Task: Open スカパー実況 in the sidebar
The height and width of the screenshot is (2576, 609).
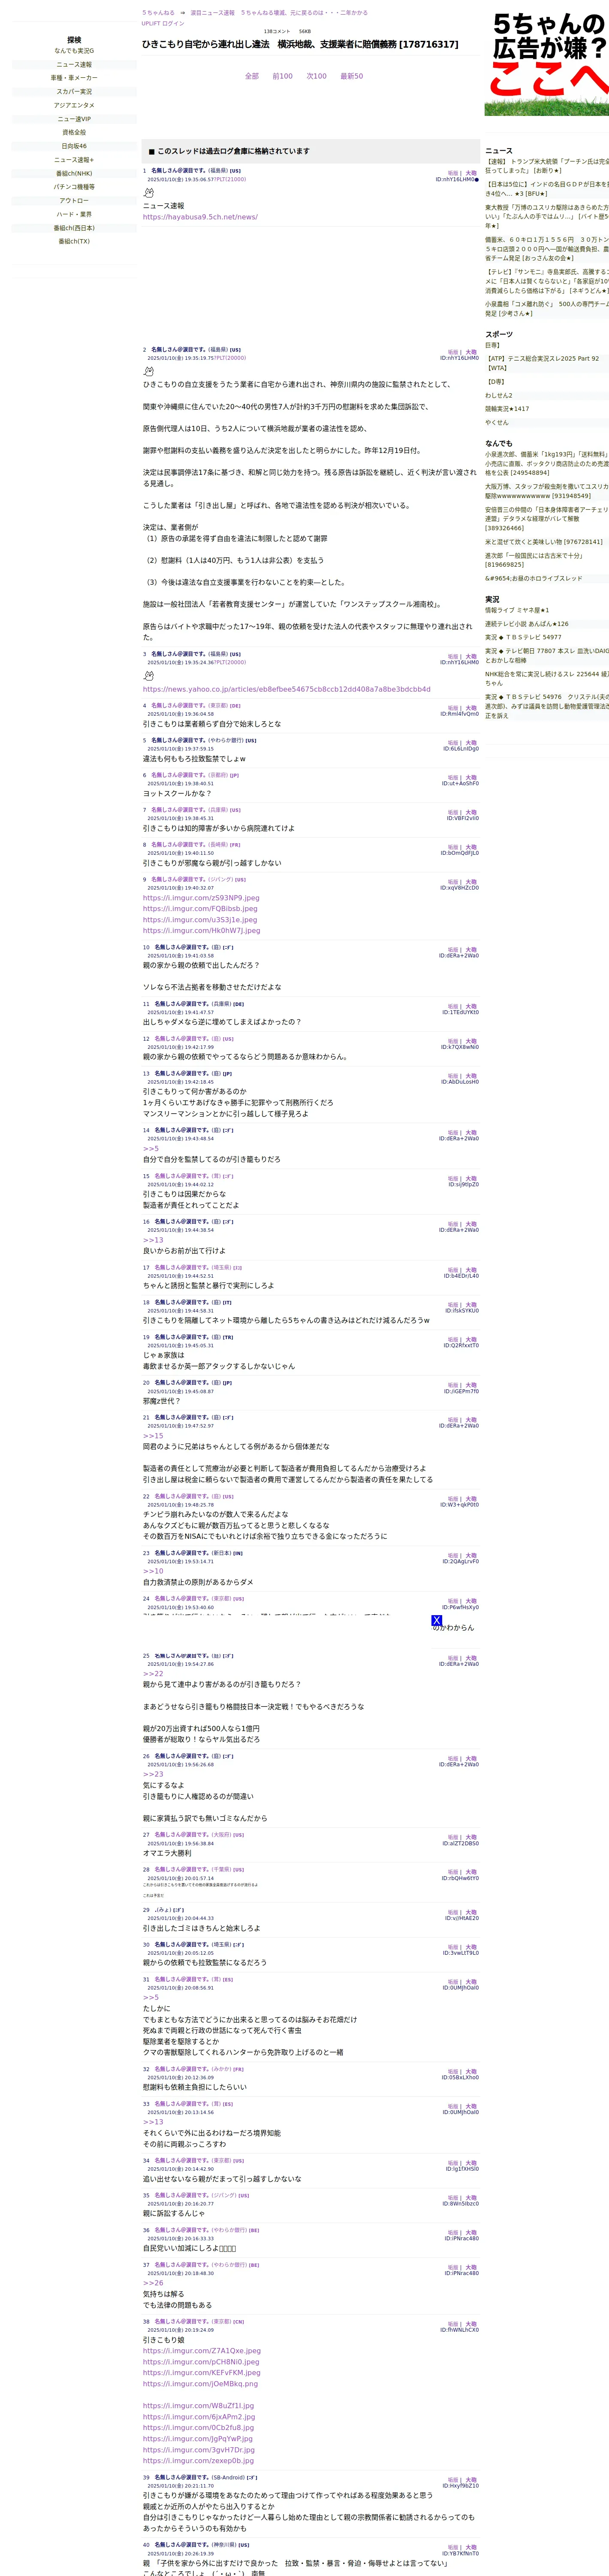Action: 74,92
